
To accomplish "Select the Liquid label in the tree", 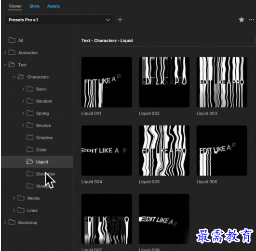I will tap(42, 162).
